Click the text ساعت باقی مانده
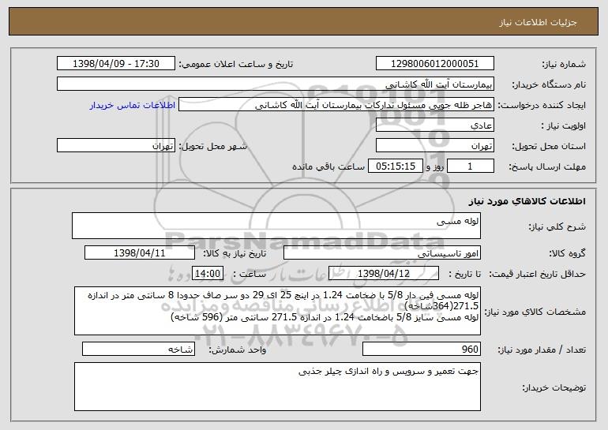Image resolution: width=608 pixels, height=430 pixels. [x=328, y=166]
